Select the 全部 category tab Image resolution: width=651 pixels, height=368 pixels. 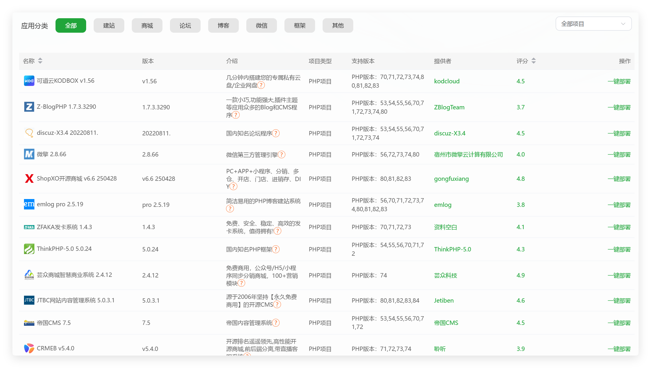tap(71, 25)
